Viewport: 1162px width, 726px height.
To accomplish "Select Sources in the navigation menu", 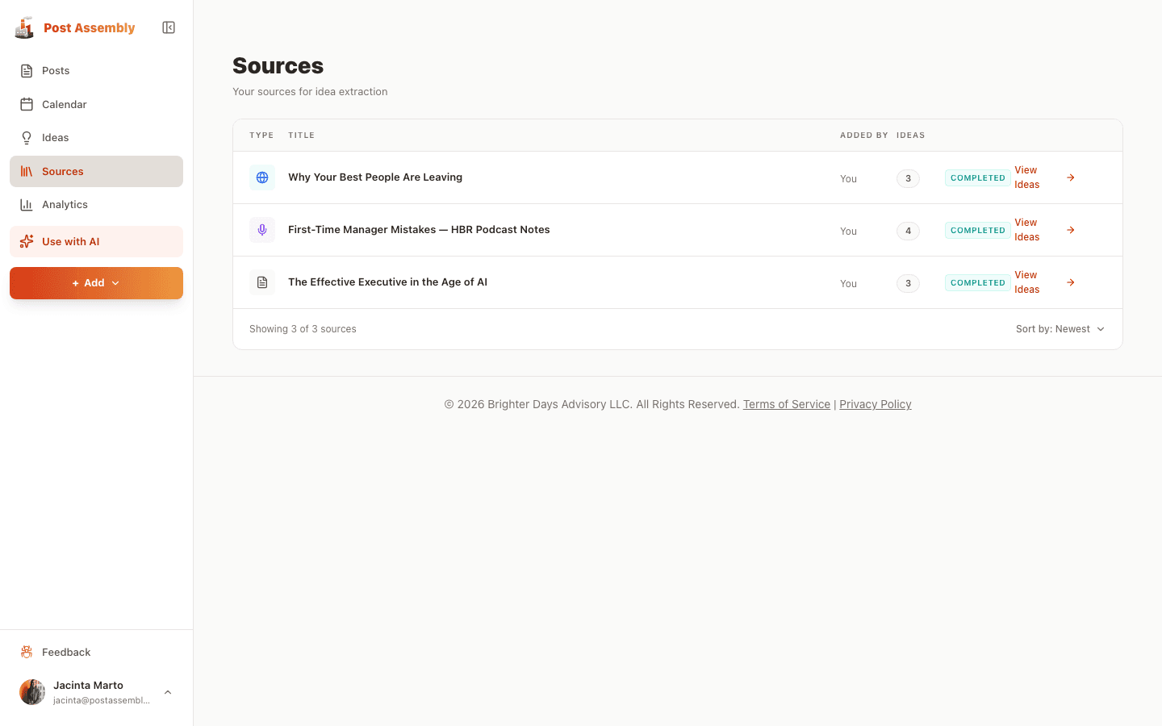I will [62, 171].
